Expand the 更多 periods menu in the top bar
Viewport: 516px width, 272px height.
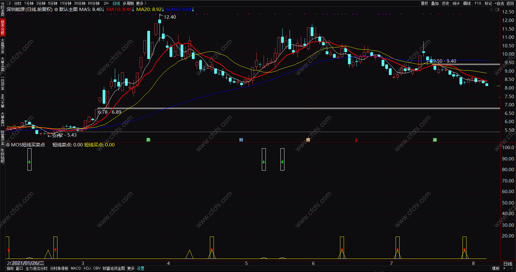tap(141, 3)
